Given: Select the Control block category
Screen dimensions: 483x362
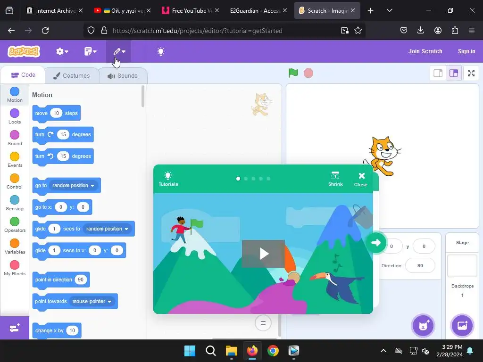Looking at the screenshot, I should pos(15,181).
